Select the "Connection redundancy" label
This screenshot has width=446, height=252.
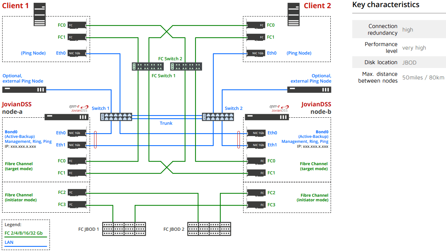click(x=382, y=29)
